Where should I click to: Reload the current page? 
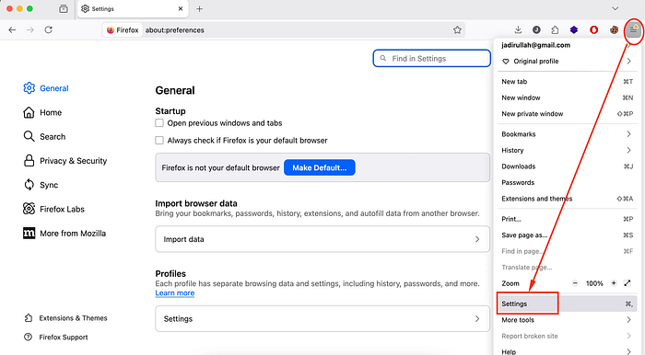[x=49, y=30]
